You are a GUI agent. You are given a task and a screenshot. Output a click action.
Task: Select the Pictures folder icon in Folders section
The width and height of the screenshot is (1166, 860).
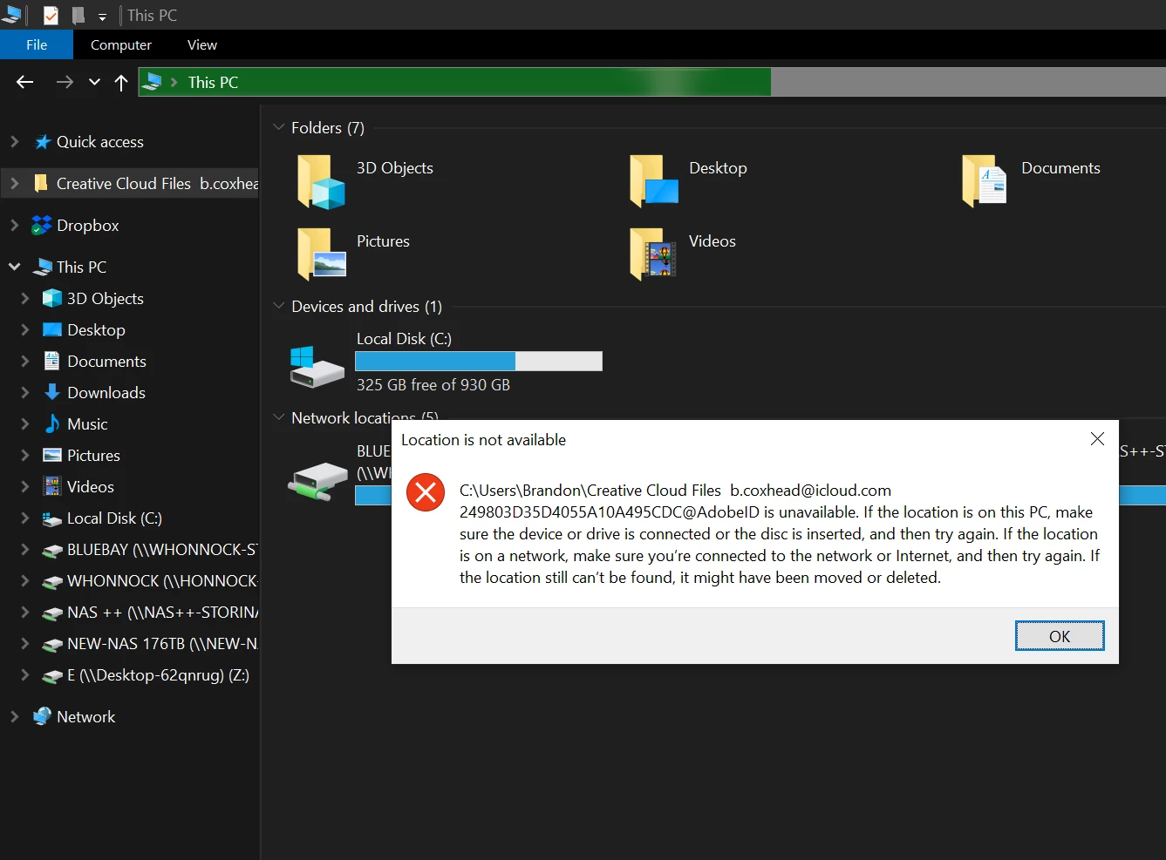(x=321, y=254)
